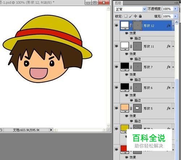
Task: Click the lock image pixels brush icon
Action: tap(131, 16)
